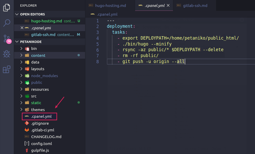Open the Run and Debug view

[7, 54]
